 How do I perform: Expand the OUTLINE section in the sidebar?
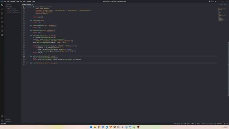click(x=8, y=120)
